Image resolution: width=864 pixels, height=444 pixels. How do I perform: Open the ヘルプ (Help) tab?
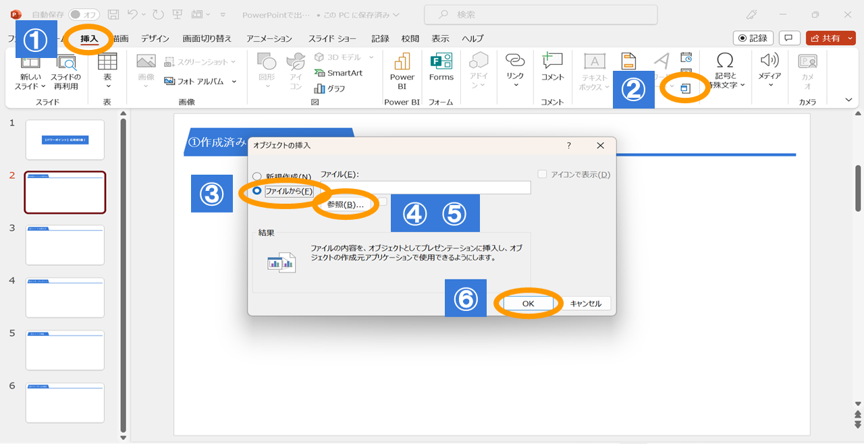(473, 38)
